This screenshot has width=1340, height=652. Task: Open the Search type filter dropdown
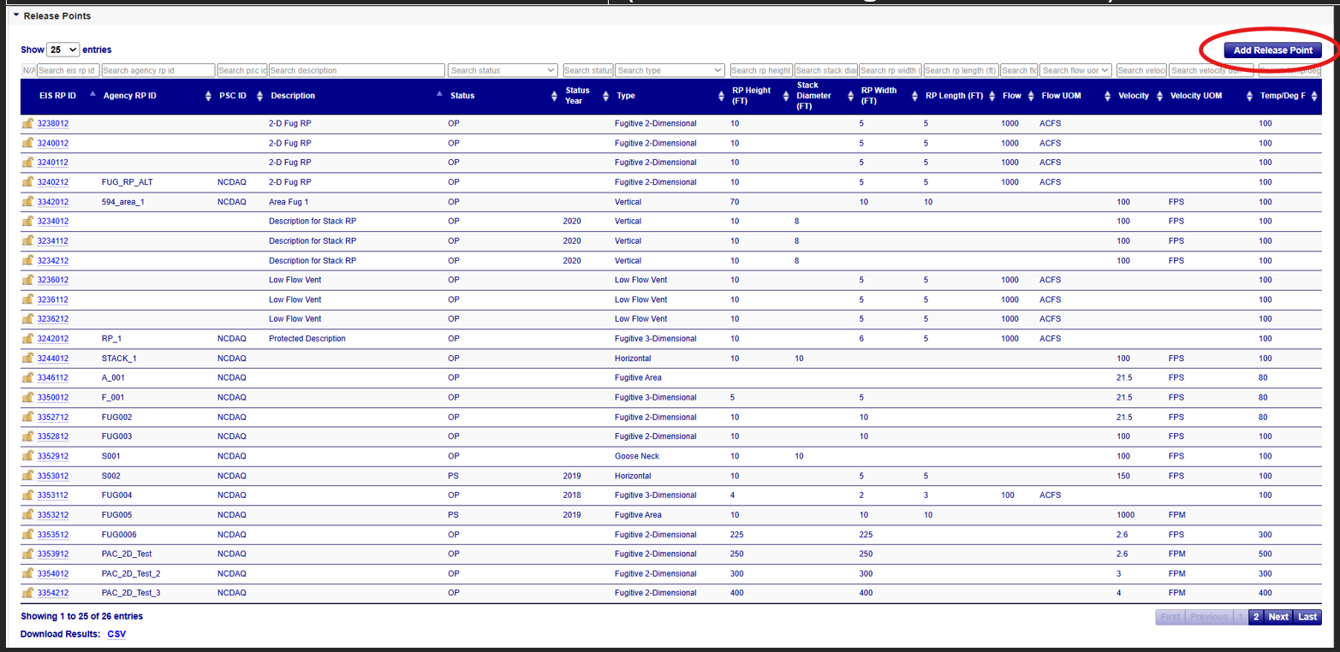coord(670,70)
